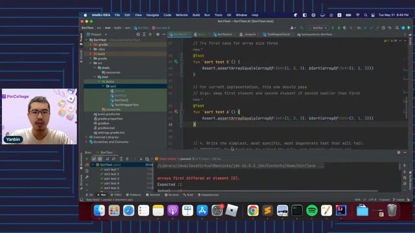Click Next Failed Test down arrow
Viewport: 415px width, 233px height.
[x=141, y=159]
